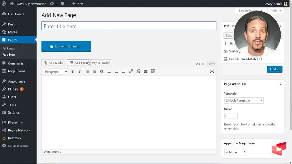
Task: Apply italic formatting in editor
Action: 80,72
